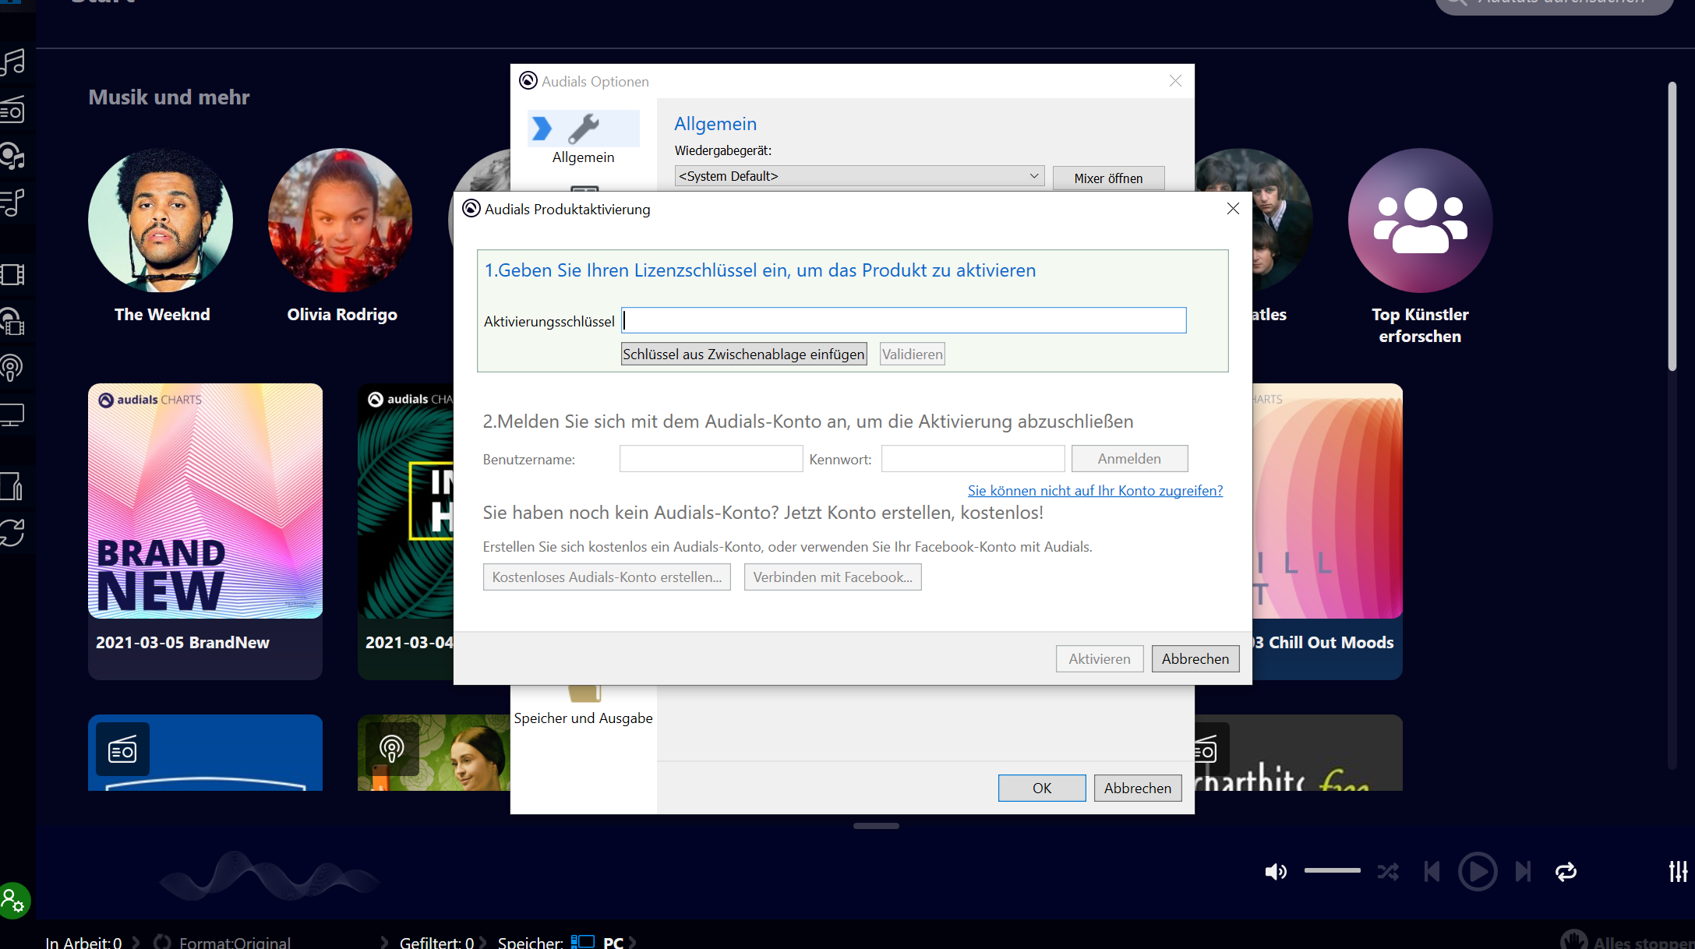The image size is (1695, 949).
Task: Expand the Wiedergabegerät System Default dropdown
Action: pos(859,176)
